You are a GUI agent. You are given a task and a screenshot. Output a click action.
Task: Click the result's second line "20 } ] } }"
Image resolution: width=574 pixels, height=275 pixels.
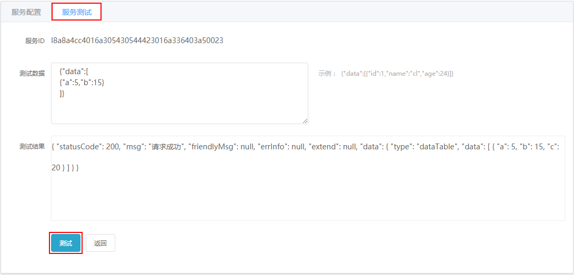[x=65, y=168]
